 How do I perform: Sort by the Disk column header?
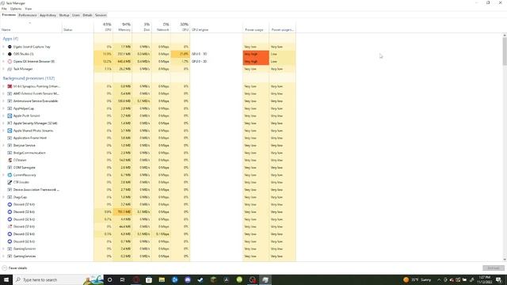click(142, 27)
